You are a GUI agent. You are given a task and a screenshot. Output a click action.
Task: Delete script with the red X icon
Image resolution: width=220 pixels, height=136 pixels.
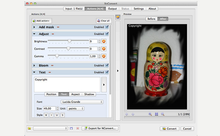click(78, 128)
